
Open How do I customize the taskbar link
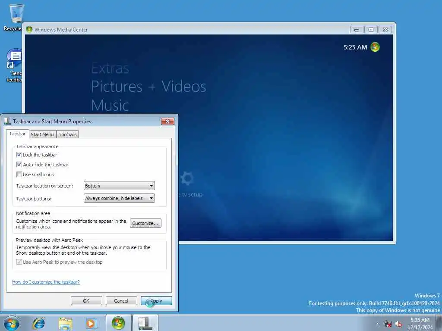tap(46, 282)
